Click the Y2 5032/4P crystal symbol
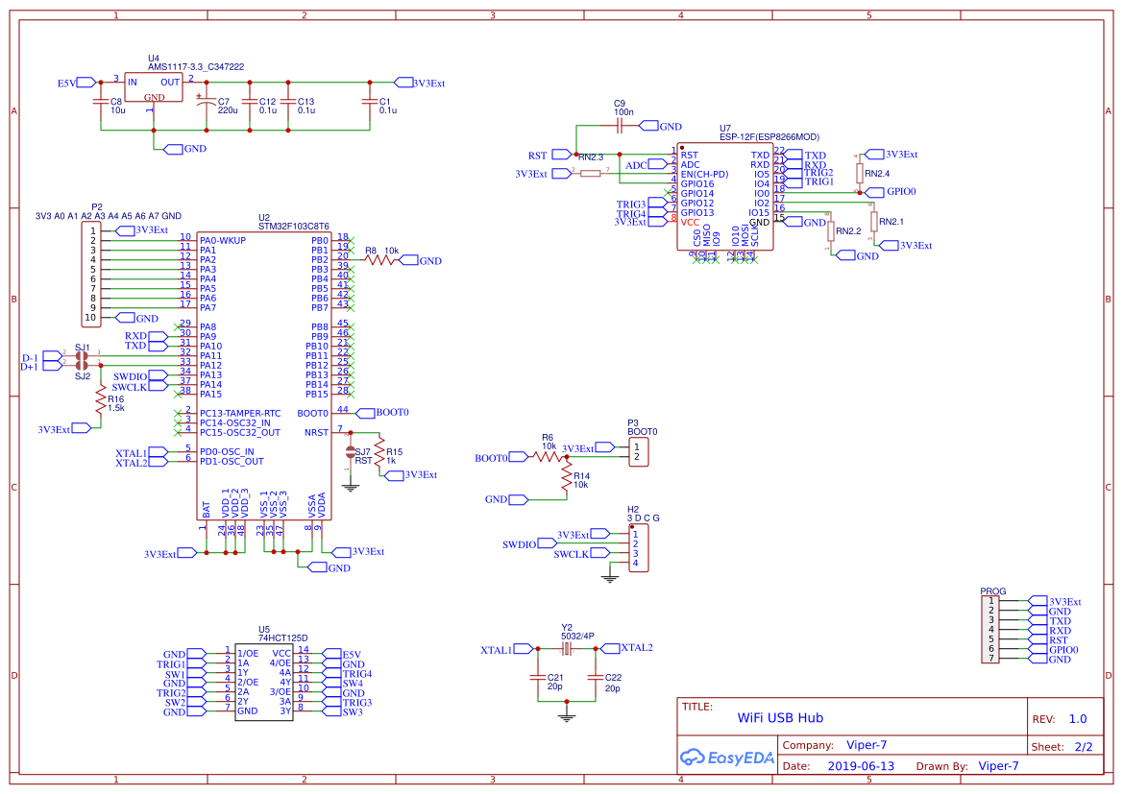The height and width of the screenshot is (794, 1123). (x=568, y=649)
